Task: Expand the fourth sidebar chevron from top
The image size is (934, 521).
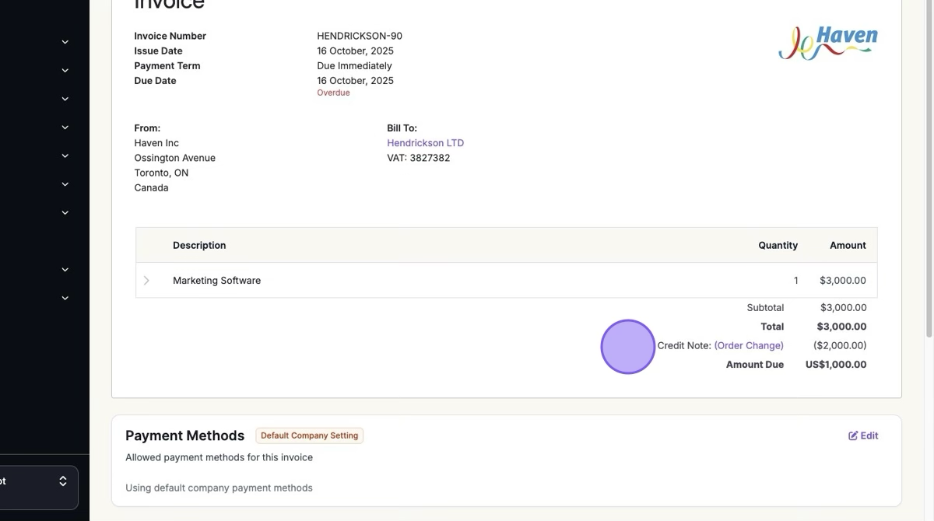Action: click(65, 128)
